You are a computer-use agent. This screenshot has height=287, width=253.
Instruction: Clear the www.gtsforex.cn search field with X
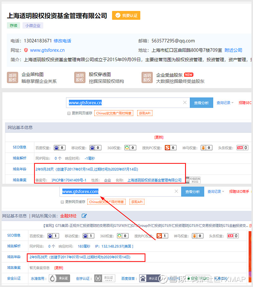(x=185, y=103)
